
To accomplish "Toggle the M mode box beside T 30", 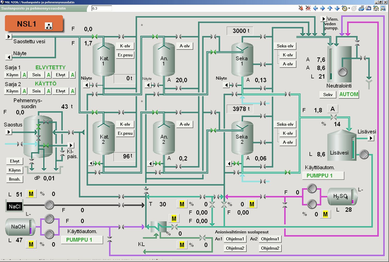I will [x=182, y=204].
